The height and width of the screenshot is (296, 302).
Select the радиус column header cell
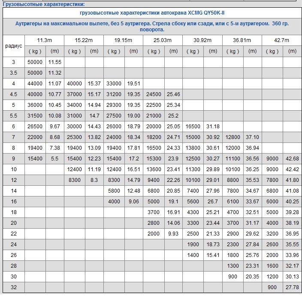coord(13,46)
